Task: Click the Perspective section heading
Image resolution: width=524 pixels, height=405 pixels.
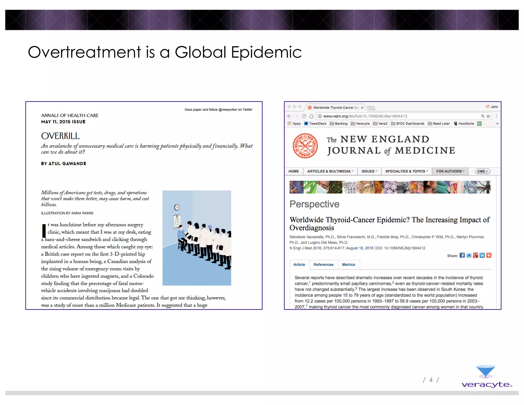Action: 314,204
